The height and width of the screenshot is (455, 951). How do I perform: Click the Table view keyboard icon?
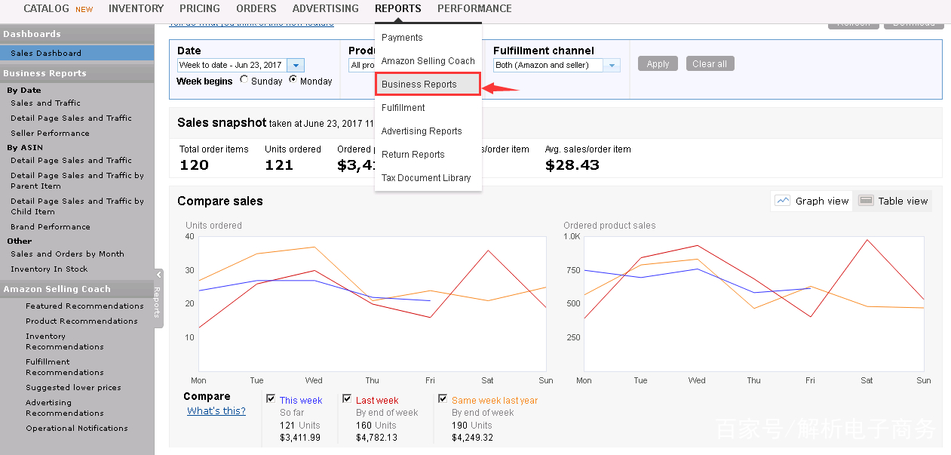[x=866, y=201]
